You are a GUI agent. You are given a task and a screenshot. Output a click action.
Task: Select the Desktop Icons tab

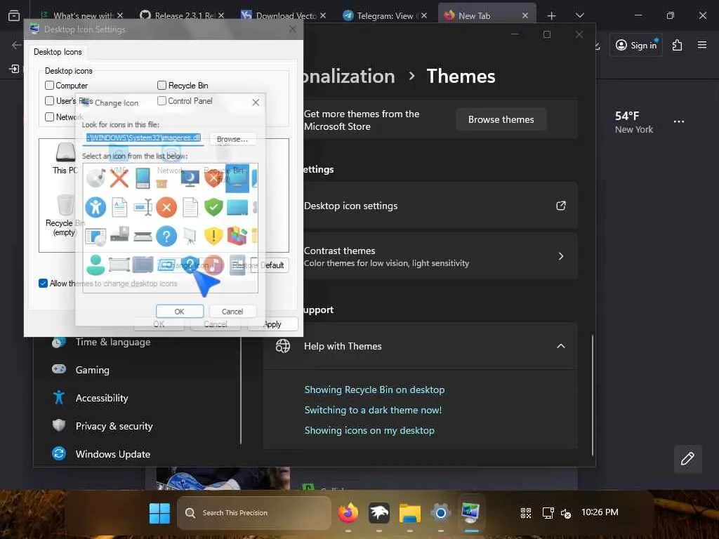pos(58,52)
